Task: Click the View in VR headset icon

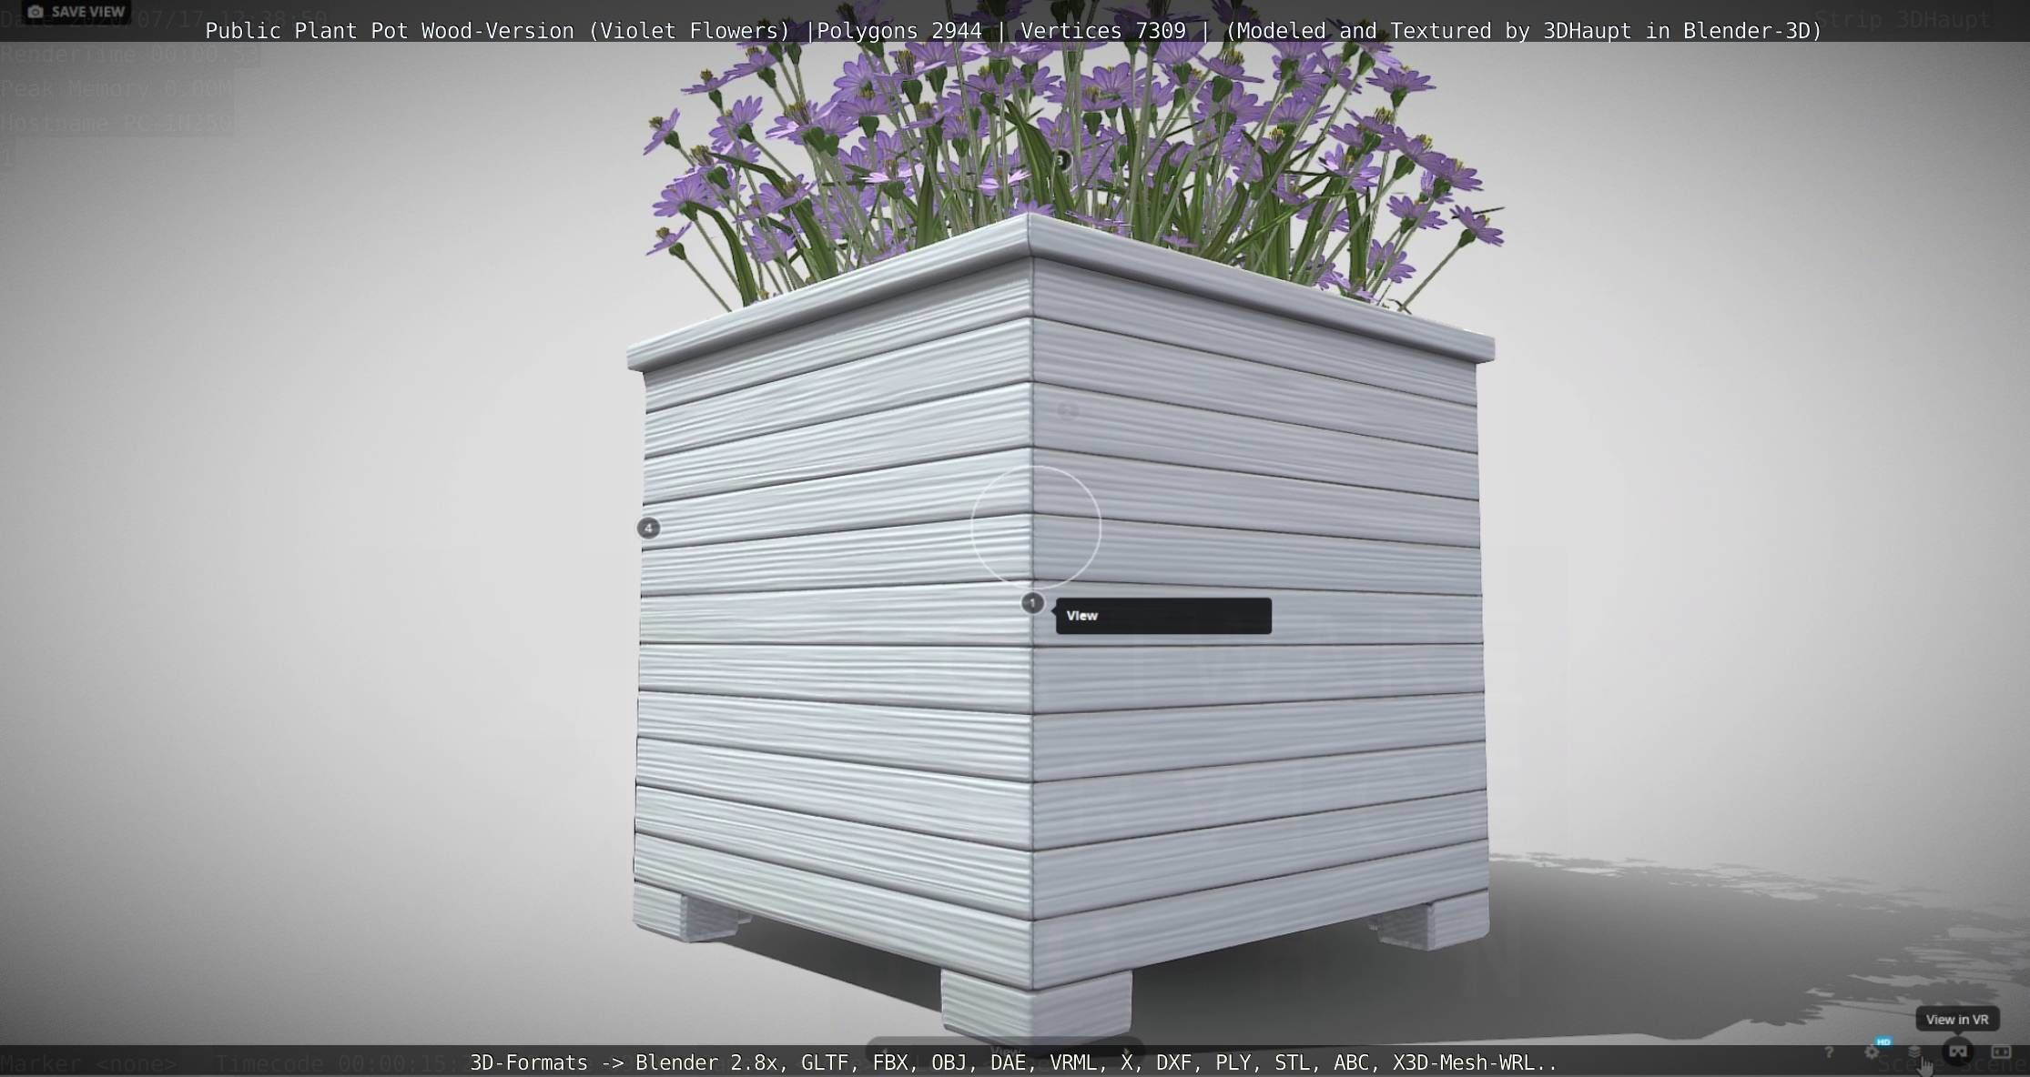Action: tap(1957, 1052)
